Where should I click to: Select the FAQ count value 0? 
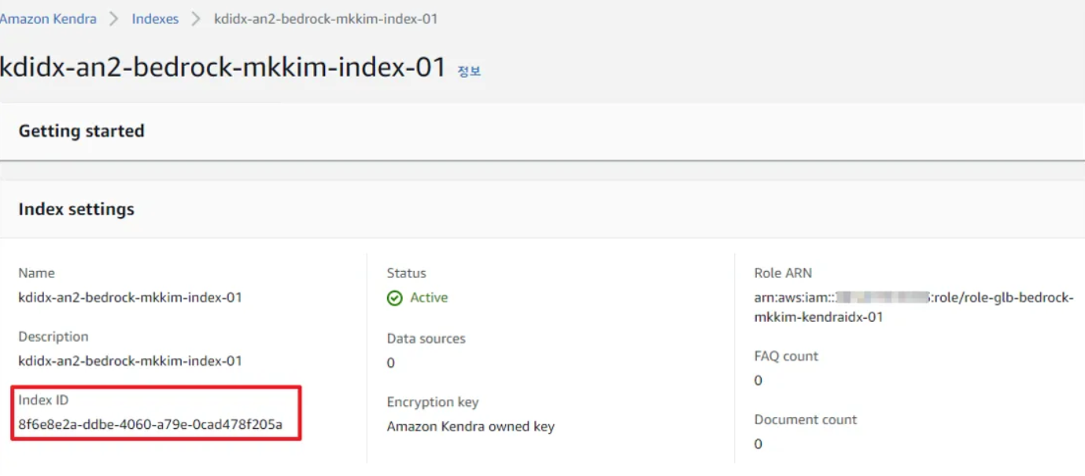[x=758, y=380]
